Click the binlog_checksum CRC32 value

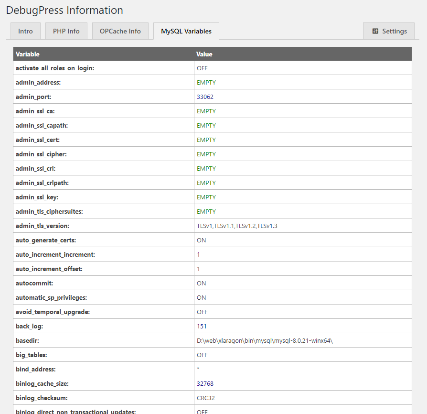(x=206, y=398)
